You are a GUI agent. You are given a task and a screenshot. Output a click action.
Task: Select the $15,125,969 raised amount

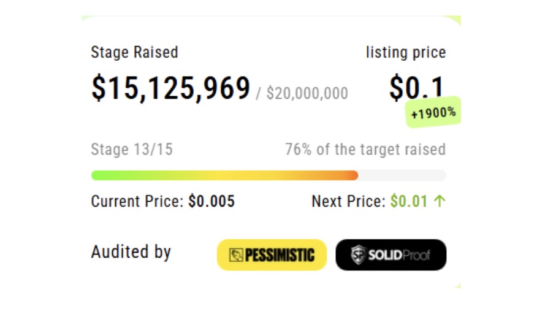click(x=170, y=88)
